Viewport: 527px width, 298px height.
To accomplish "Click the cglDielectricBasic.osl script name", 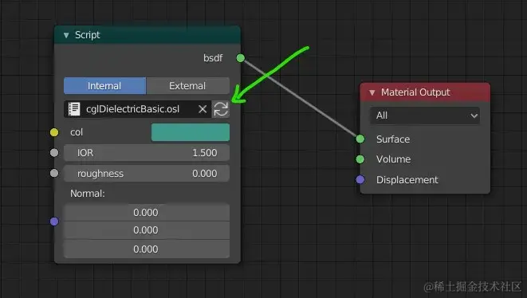I will 133,109.
